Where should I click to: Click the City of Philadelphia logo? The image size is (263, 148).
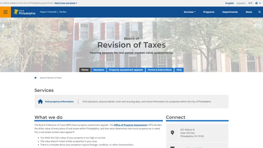pos(25,12)
